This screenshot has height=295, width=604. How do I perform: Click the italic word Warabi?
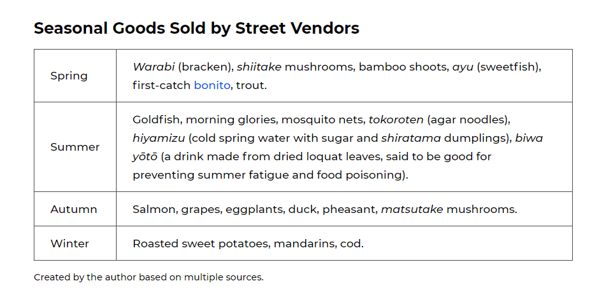pyautogui.click(x=154, y=67)
